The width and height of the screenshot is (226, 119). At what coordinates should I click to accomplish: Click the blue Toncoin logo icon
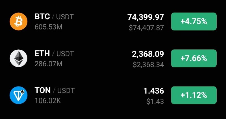(x=19, y=95)
